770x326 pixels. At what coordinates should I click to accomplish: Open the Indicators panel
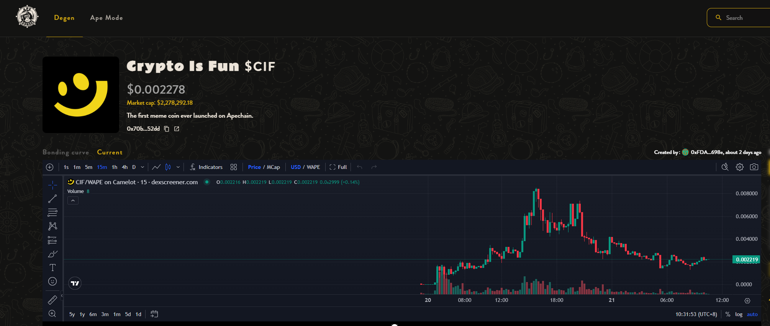206,167
